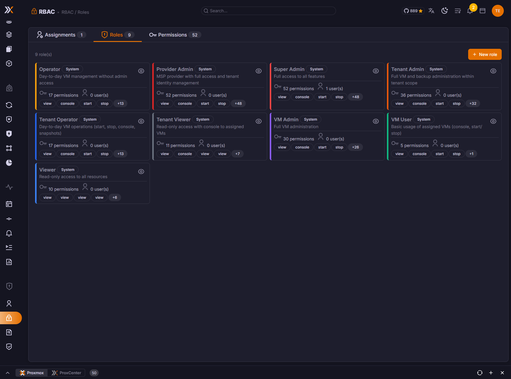Create a New role
The width and height of the screenshot is (511, 379).
coord(485,54)
